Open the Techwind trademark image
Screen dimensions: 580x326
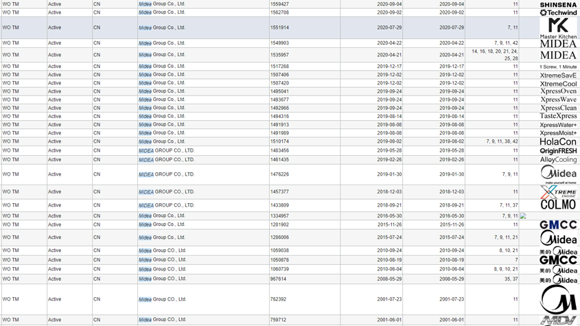558,13
